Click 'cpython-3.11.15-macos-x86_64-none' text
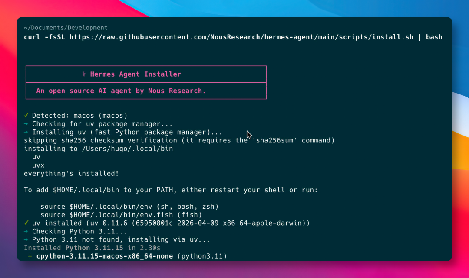469x278 pixels. (x=105, y=256)
